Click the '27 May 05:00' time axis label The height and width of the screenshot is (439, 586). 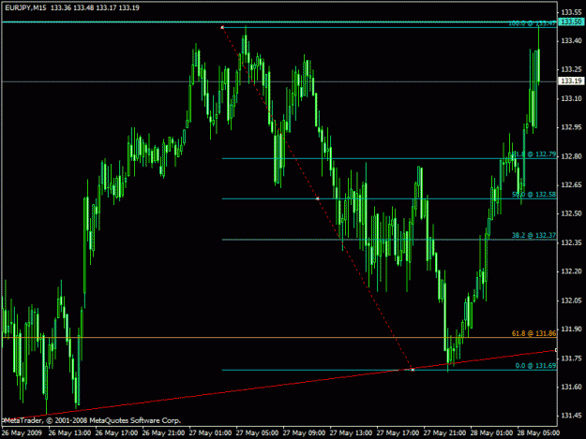[257, 432]
